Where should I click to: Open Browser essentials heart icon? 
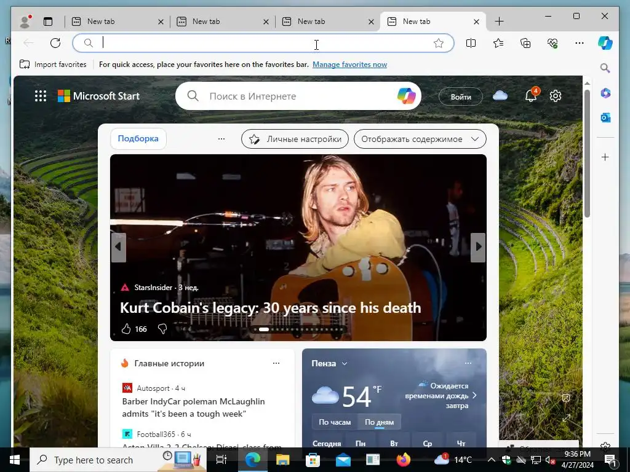[552, 43]
